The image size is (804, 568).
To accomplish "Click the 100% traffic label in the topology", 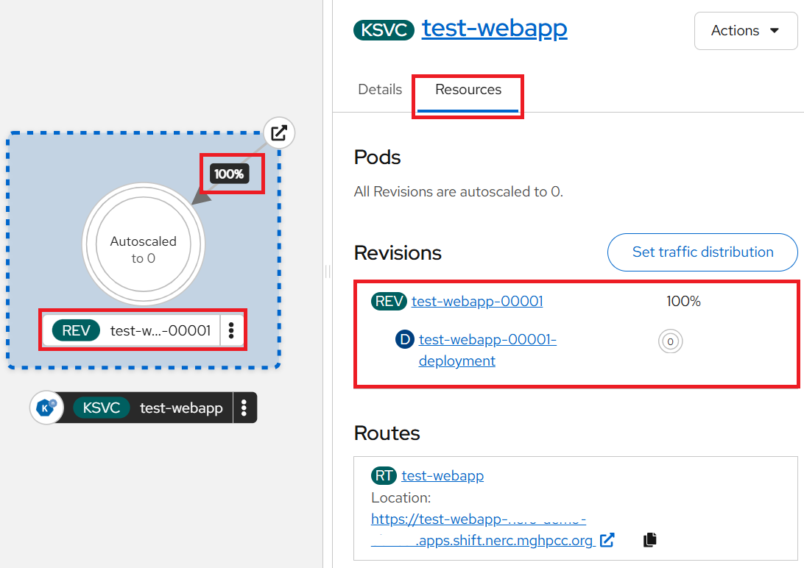I will pos(229,174).
